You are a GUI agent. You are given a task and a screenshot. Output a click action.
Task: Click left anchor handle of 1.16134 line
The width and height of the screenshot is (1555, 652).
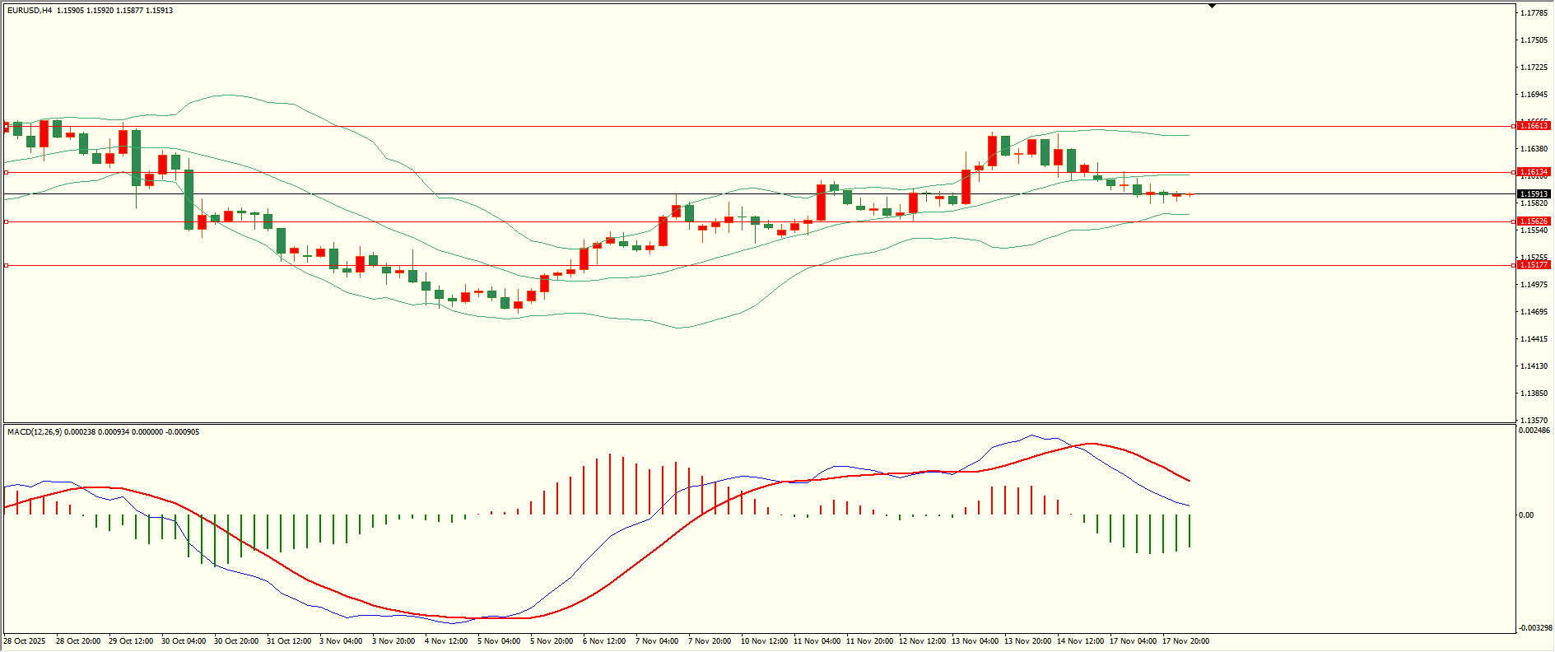pyautogui.click(x=6, y=173)
